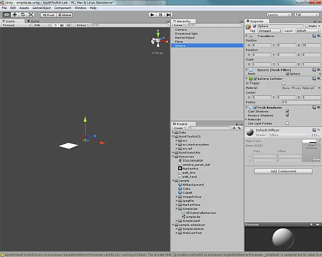Screen dimensions: 322x257
Task: Open the Default layer dropdown
Action: pyautogui.click(x=307, y=31)
